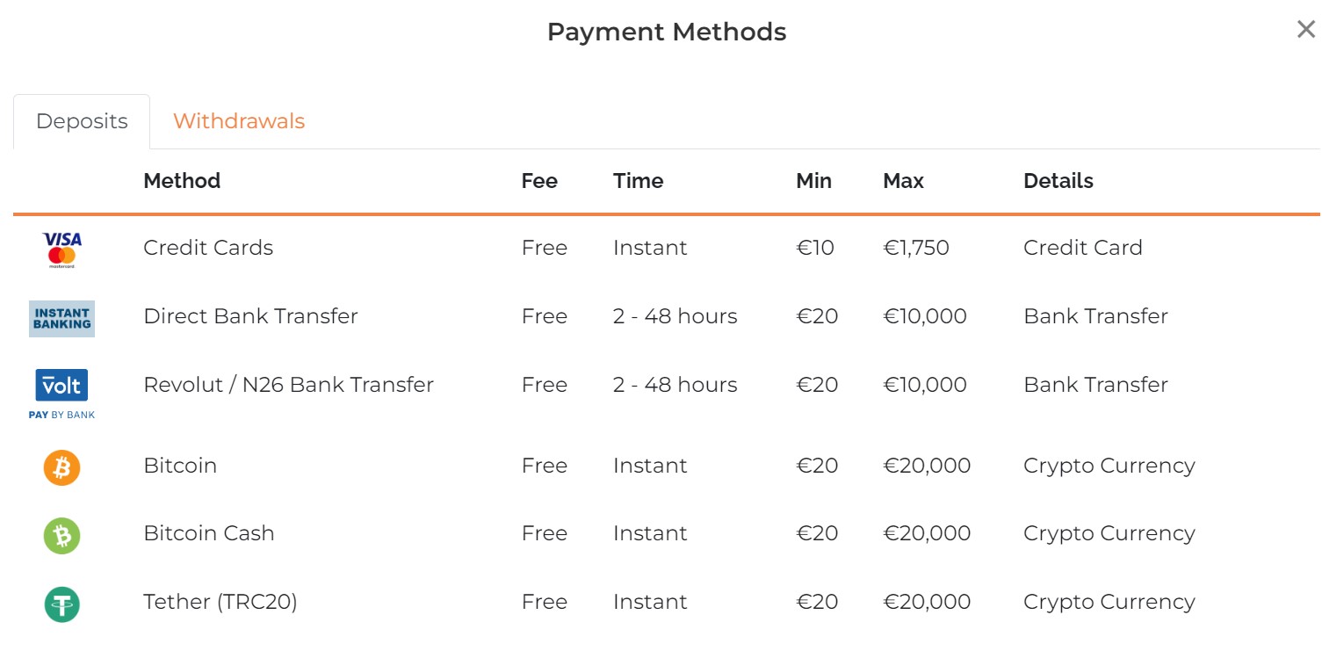Click the Details column header
The height and width of the screenshot is (651, 1329).
(1058, 181)
